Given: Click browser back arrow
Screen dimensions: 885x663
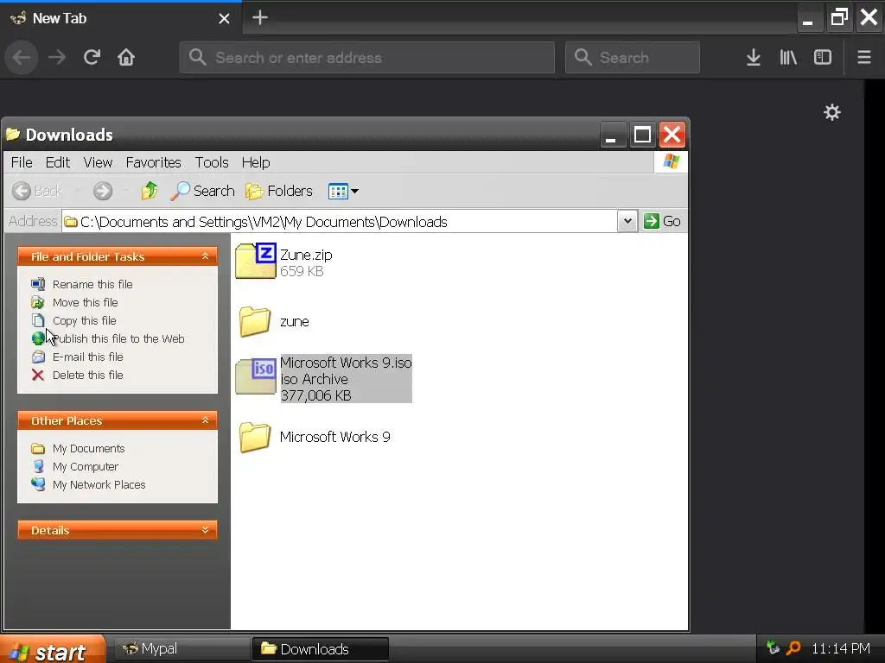Looking at the screenshot, I should [x=22, y=57].
